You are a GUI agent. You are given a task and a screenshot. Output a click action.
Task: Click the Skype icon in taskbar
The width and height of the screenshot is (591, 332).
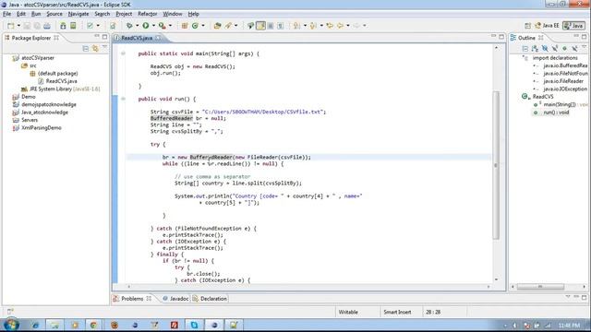(194, 325)
